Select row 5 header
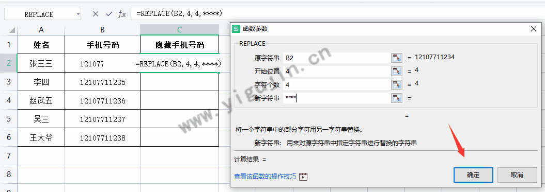545x192 pixels. (x=9, y=119)
